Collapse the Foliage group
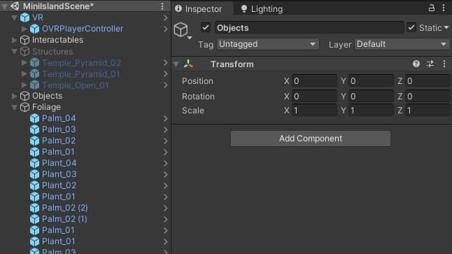Screen dimensions: 452x254 pos(14,107)
